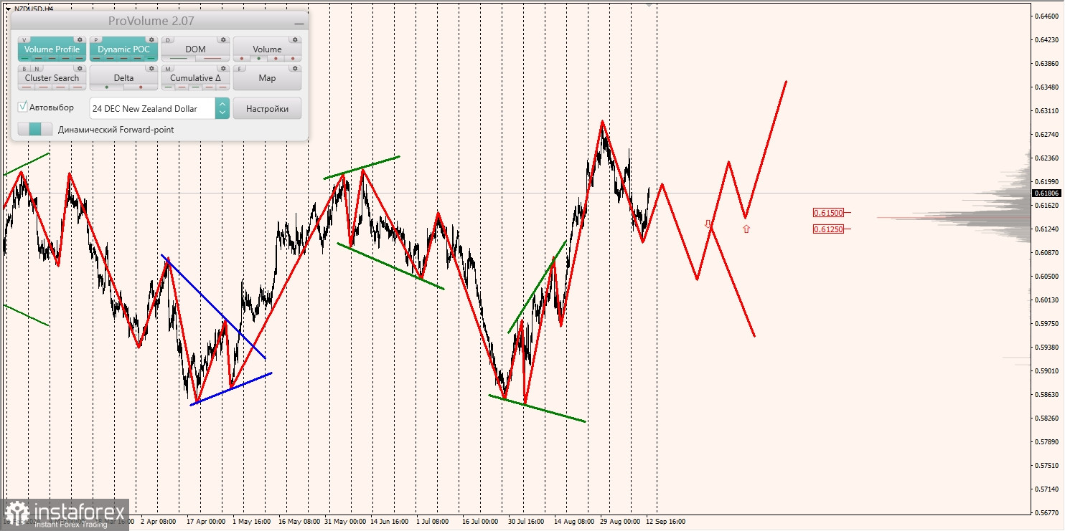Open Volume Profile settings gear
The image size is (1065, 531).
click(x=80, y=40)
